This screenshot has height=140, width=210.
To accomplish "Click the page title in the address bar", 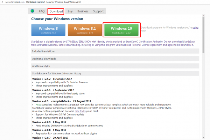I will [x=53, y=2].
